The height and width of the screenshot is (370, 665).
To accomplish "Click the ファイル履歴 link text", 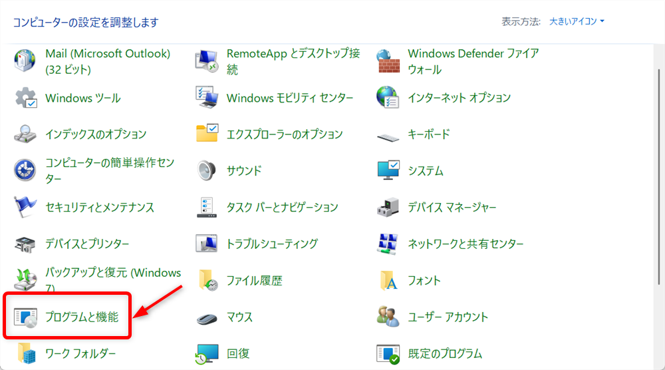I will click(x=255, y=280).
